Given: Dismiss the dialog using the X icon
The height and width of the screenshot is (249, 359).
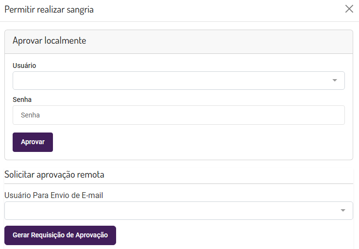Looking at the screenshot, I should 349,9.
